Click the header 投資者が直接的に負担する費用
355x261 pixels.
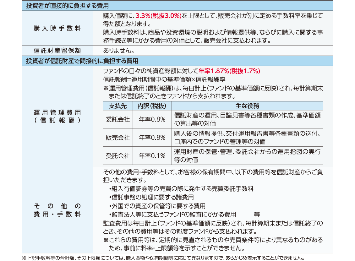click(68, 6)
